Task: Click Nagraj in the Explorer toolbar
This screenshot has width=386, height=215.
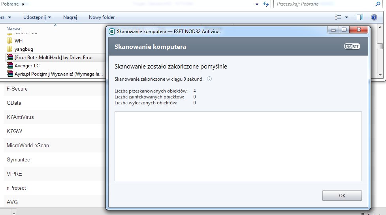Action: (x=70, y=17)
